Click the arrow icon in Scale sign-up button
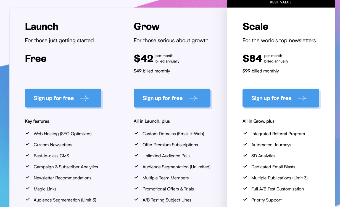The height and width of the screenshot is (207, 340). click(x=302, y=98)
